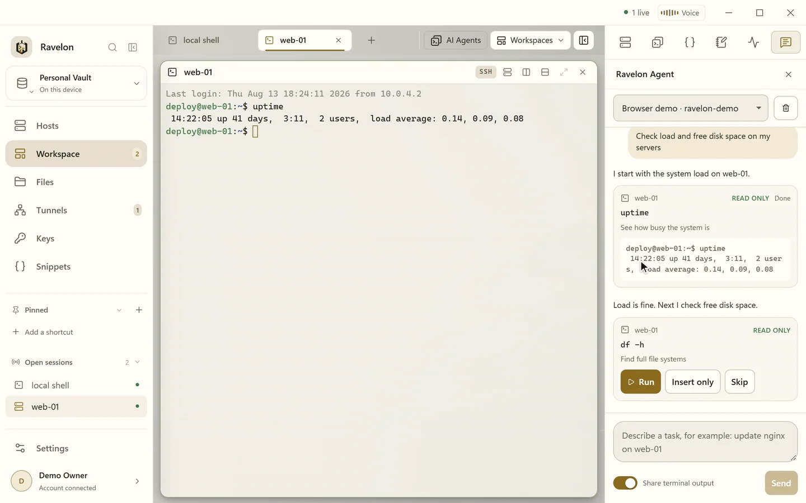Viewport: 806px width, 503px height.
Task: Open the activity pulse panel icon
Action: [x=753, y=42]
